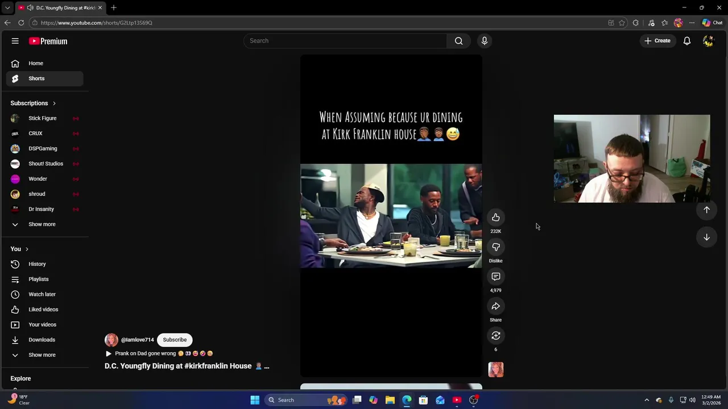Image resolution: width=728 pixels, height=409 pixels.
Task: Expand Show more under the You section
Action: pyautogui.click(x=44, y=355)
